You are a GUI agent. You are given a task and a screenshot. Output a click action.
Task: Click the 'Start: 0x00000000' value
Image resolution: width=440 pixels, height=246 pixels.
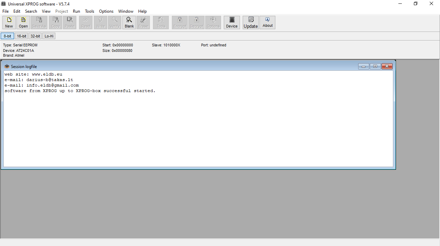click(x=118, y=45)
